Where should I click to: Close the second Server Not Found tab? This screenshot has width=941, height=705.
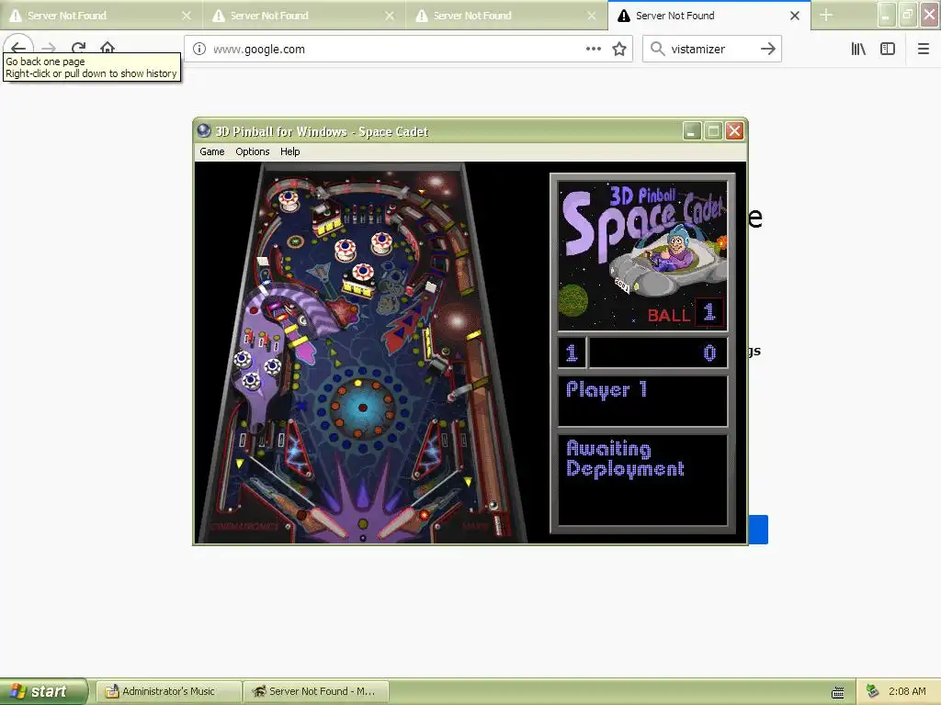390,16
